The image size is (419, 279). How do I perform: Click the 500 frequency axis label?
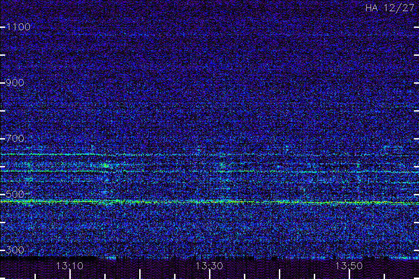(x=15, y=194)
